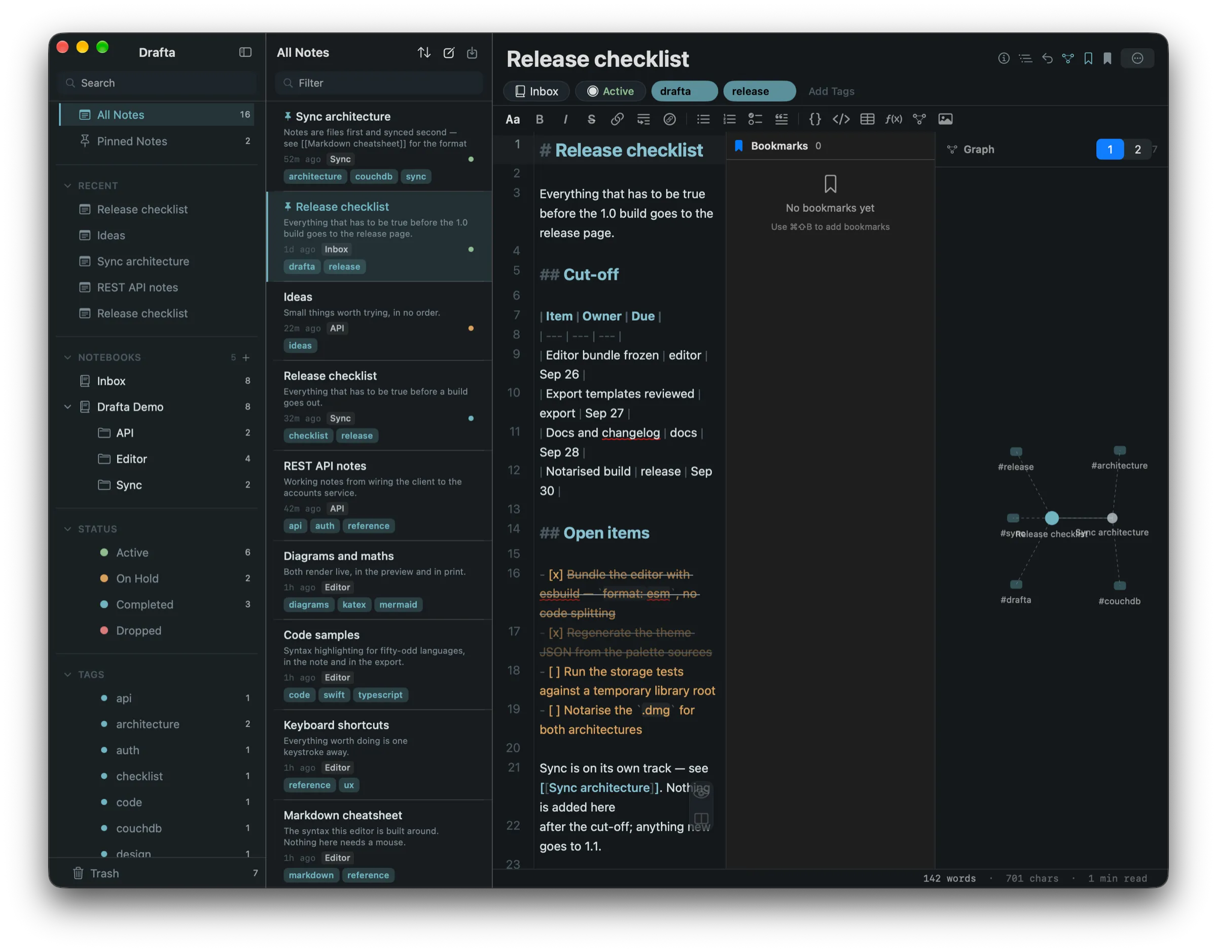
Task: Open the note info icon
Action: 1004,58
